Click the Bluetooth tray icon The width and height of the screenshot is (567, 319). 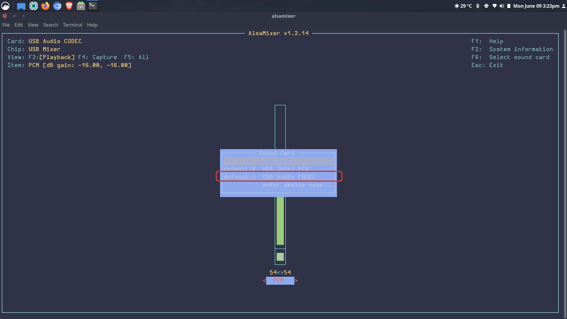(478, 6)
